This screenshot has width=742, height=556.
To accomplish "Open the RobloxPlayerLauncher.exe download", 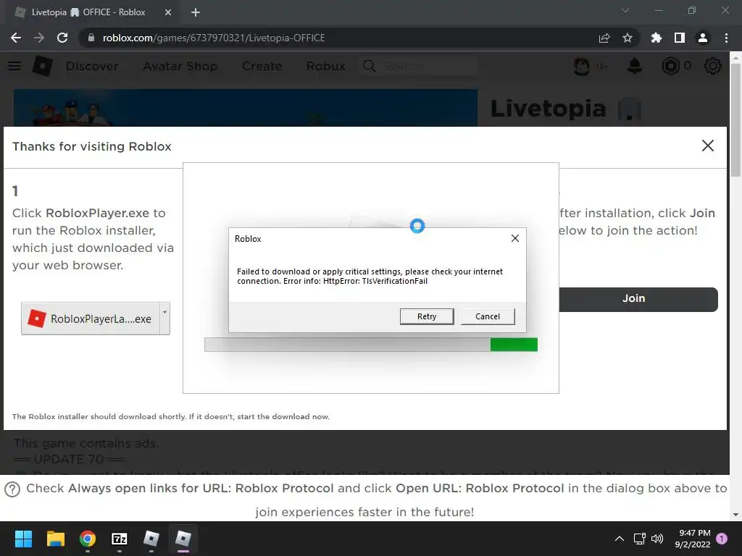I will point(91,319).
